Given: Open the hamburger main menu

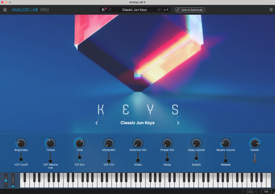Looking at the screenshot, I should (x=5, y=10).
